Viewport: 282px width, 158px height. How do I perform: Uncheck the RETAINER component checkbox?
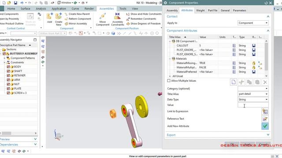pyautogui.click(x=8, y=75)
